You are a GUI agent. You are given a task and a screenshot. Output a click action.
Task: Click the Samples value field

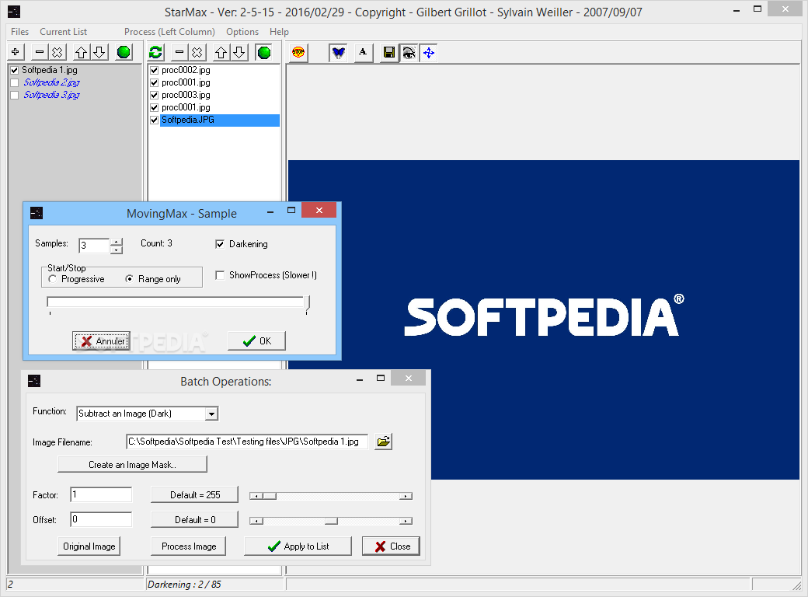94,246
